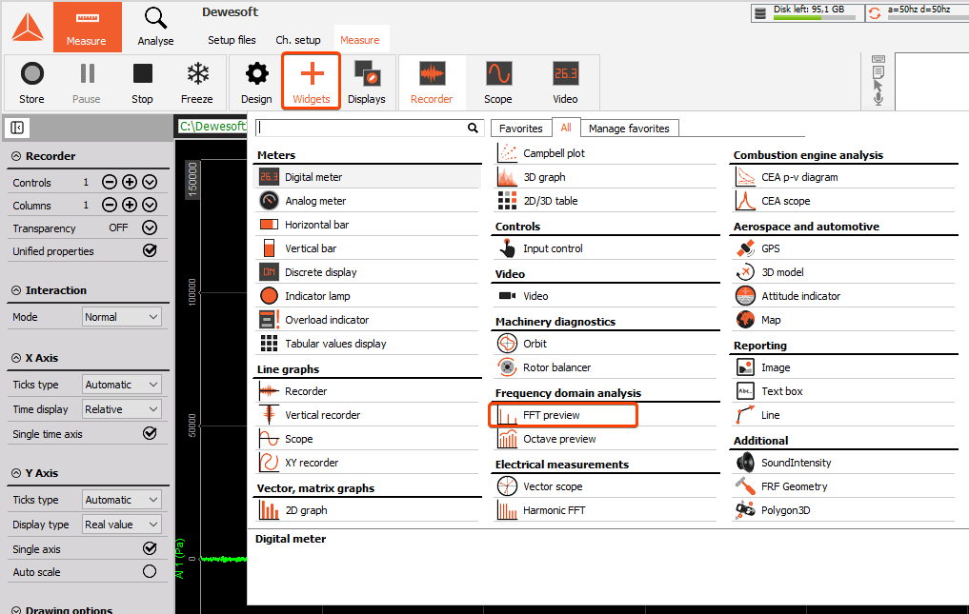
Task: Click the Dewesoft triangle logo
Action: (x=28, y=28)
